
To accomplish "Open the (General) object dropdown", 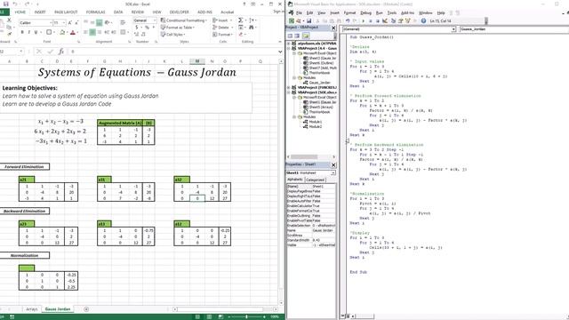I will coord(453,29).
